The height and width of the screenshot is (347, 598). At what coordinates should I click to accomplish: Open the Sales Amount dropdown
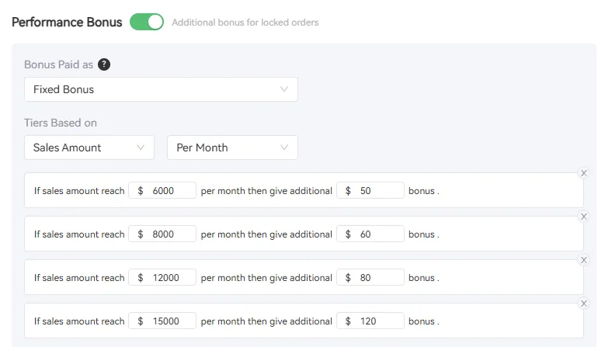click(89, 147)
